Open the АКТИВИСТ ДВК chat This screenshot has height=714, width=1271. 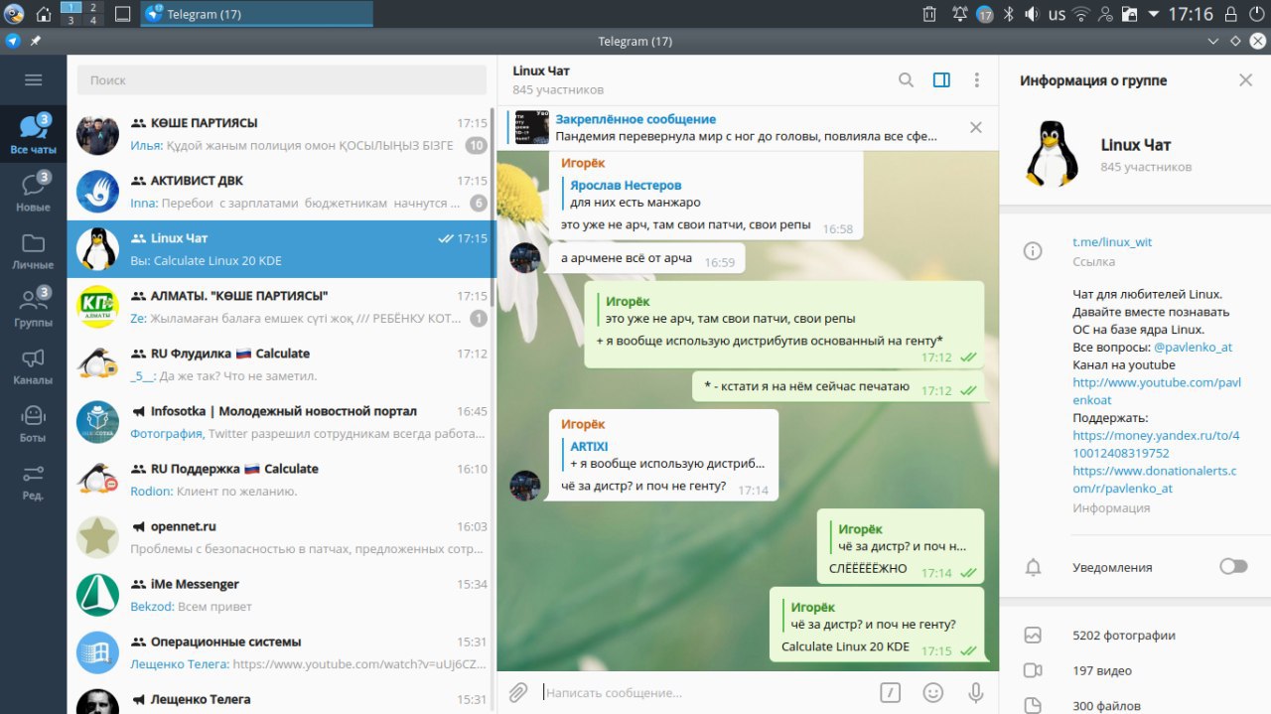tap(280, 193)
